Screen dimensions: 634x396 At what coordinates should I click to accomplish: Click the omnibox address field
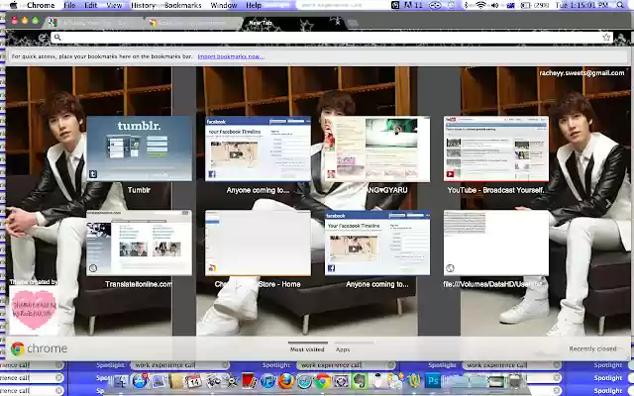point(332,38)
